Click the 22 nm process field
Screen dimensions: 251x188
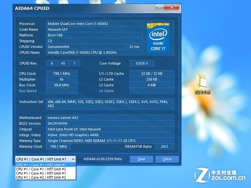pyautogui.click(x=134, y=47)
